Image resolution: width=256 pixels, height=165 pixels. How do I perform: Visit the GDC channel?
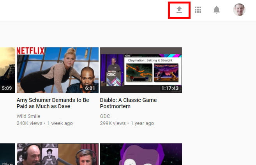(105, 116)
